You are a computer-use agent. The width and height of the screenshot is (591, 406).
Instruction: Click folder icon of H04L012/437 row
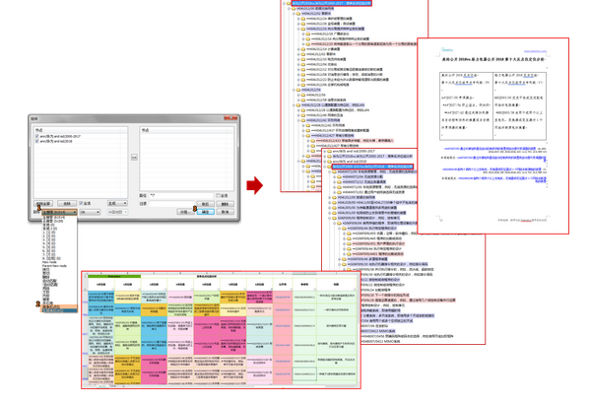(308, 130)
